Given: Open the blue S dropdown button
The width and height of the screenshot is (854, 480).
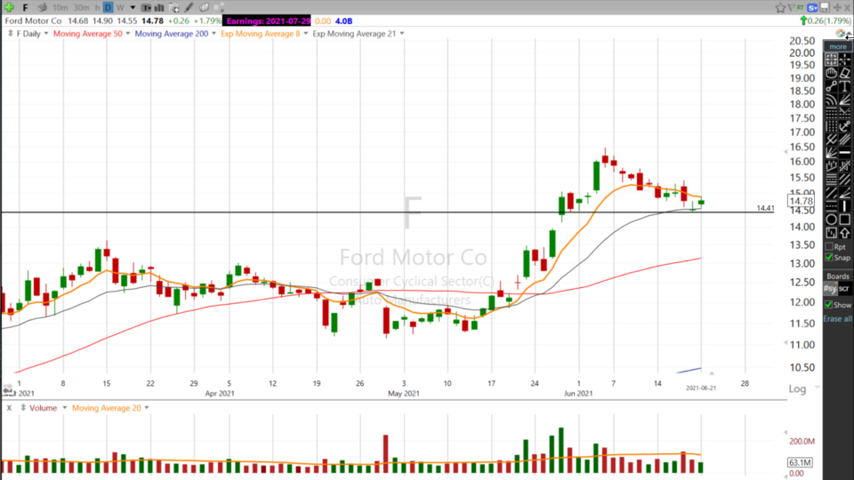Looking at the screenshot, I should click(x=812, y=8).
